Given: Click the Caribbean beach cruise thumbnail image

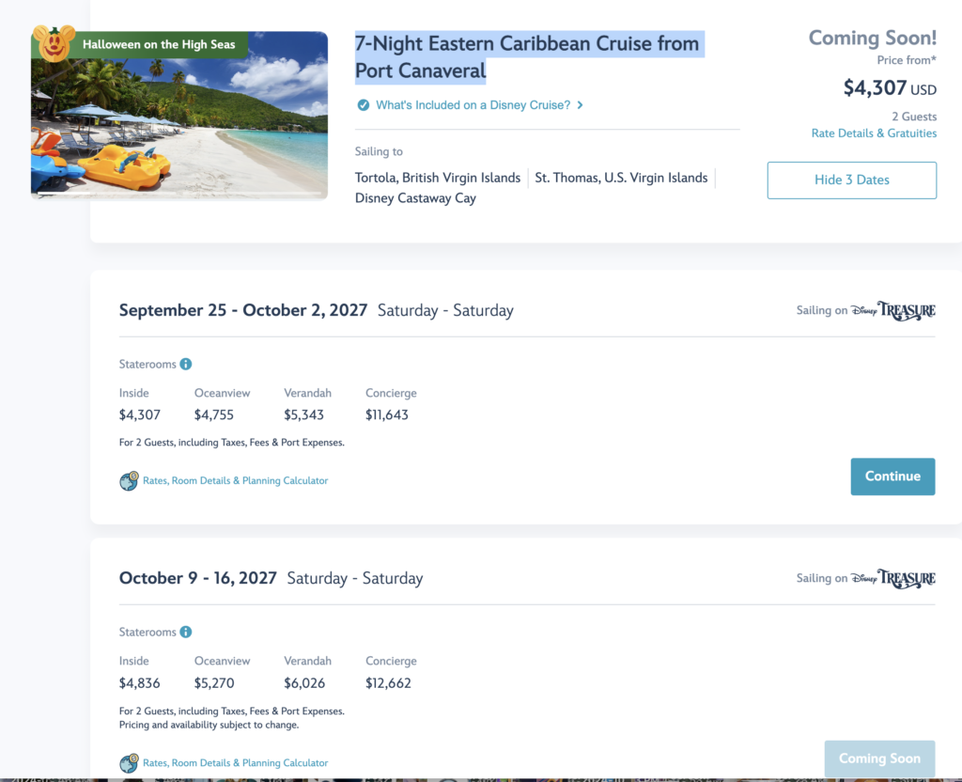Looking at the screenshot, I should [x=179, y=116].
